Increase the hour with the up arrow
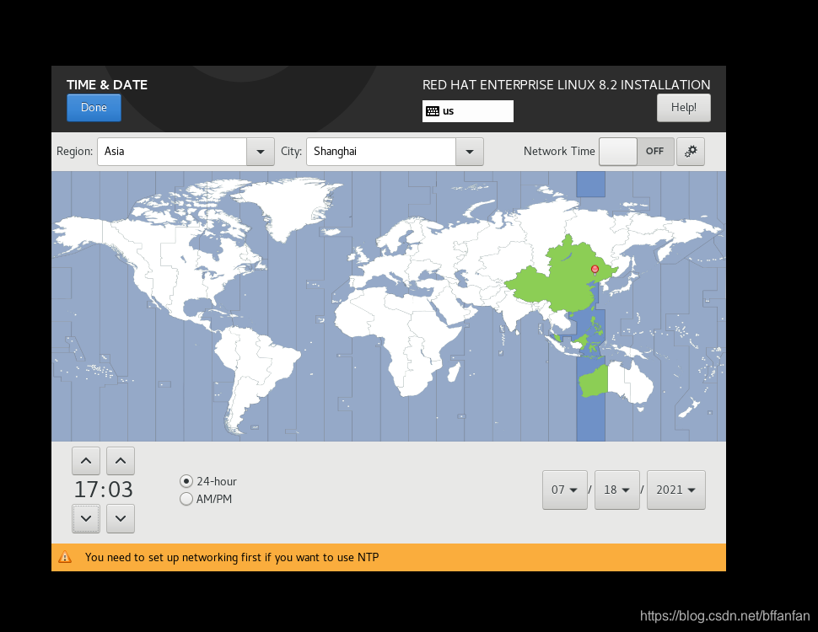This screenshot has width=818, height=632. pyautogui.click(x=86, y=461)
